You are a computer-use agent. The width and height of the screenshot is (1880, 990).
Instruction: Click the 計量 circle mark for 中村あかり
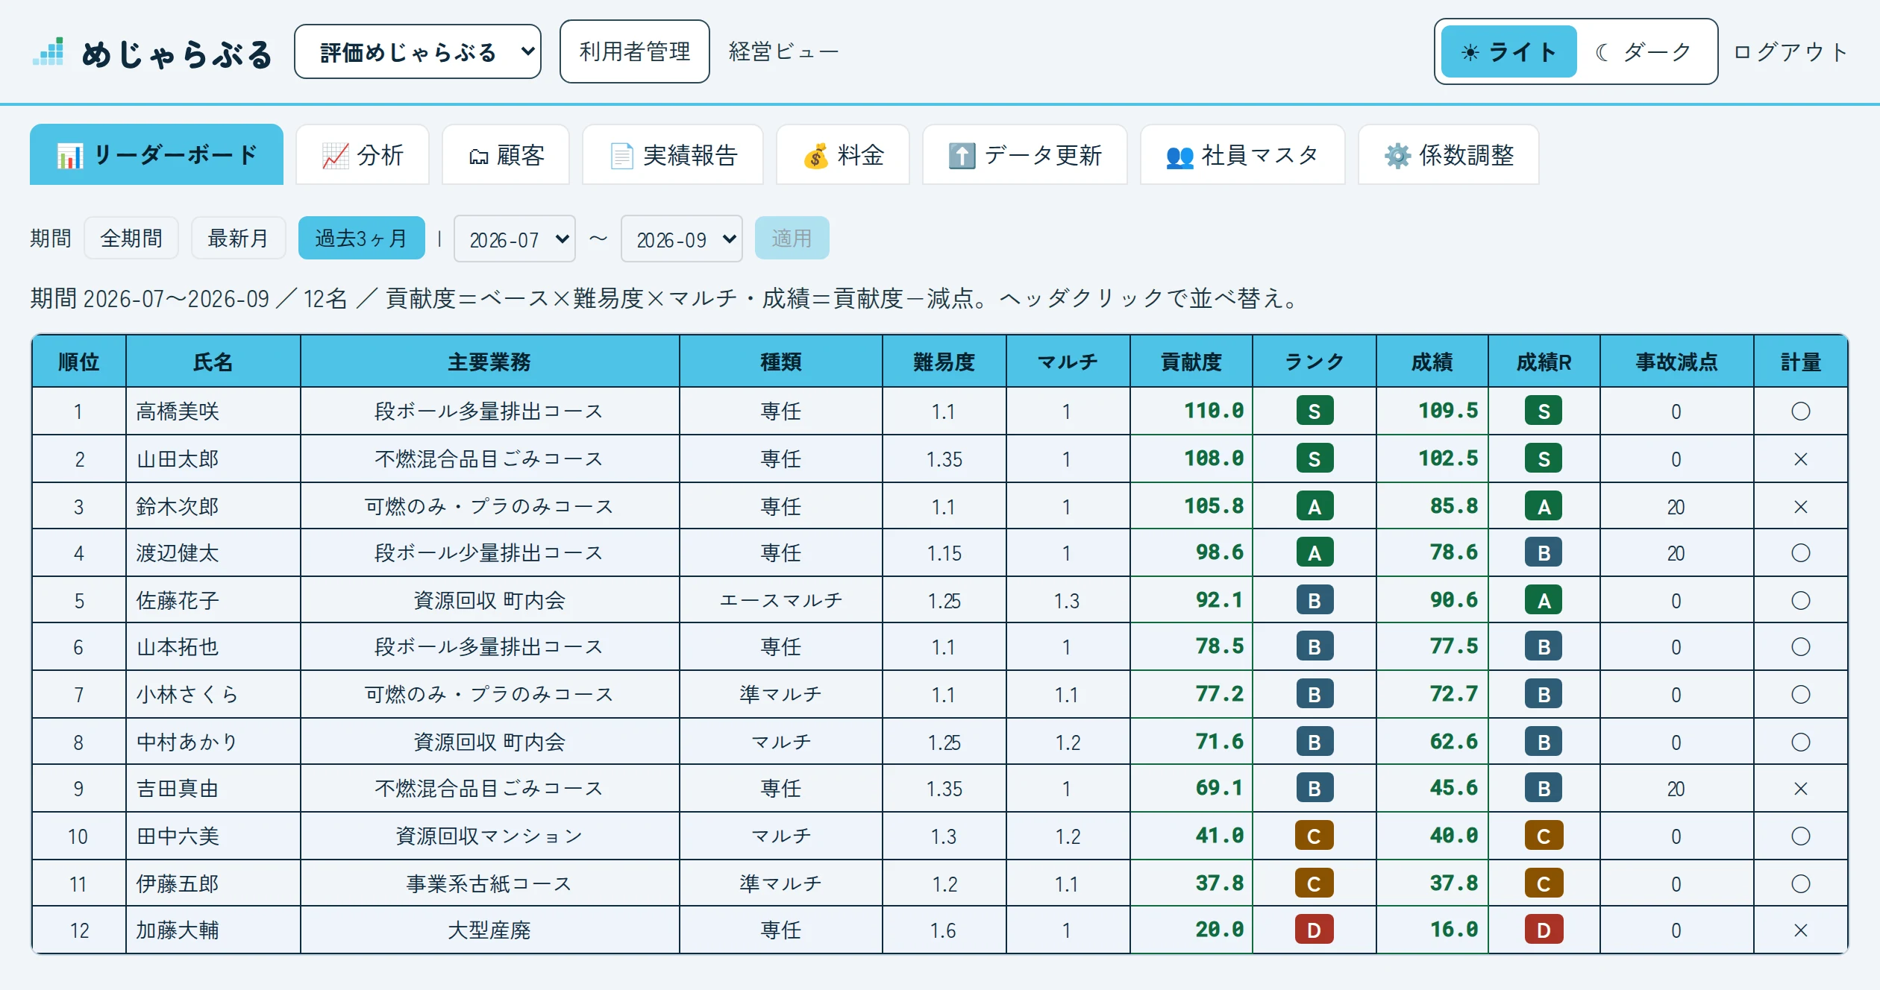pyautogui.click(x=1800, y=742)
